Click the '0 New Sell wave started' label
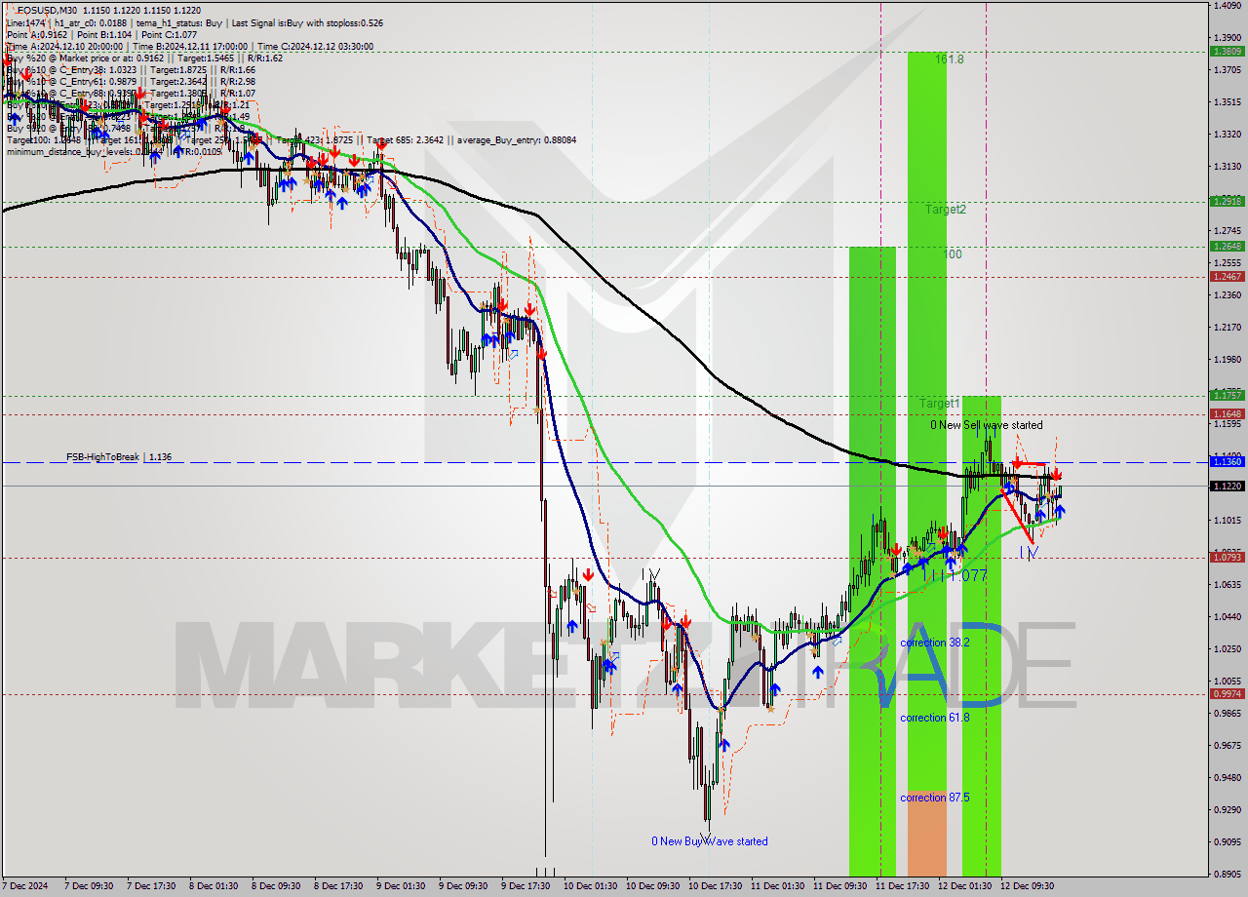 (x=986, y=425)
